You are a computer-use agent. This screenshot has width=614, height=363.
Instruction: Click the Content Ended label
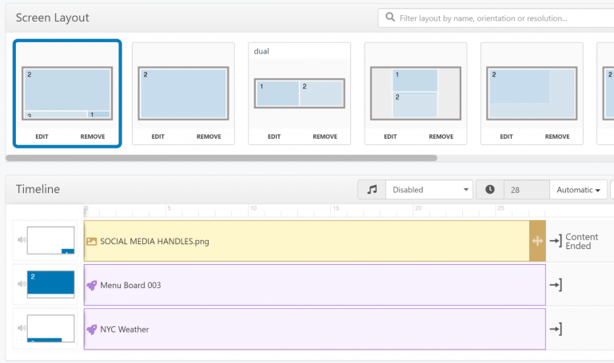tap(581, 242)
